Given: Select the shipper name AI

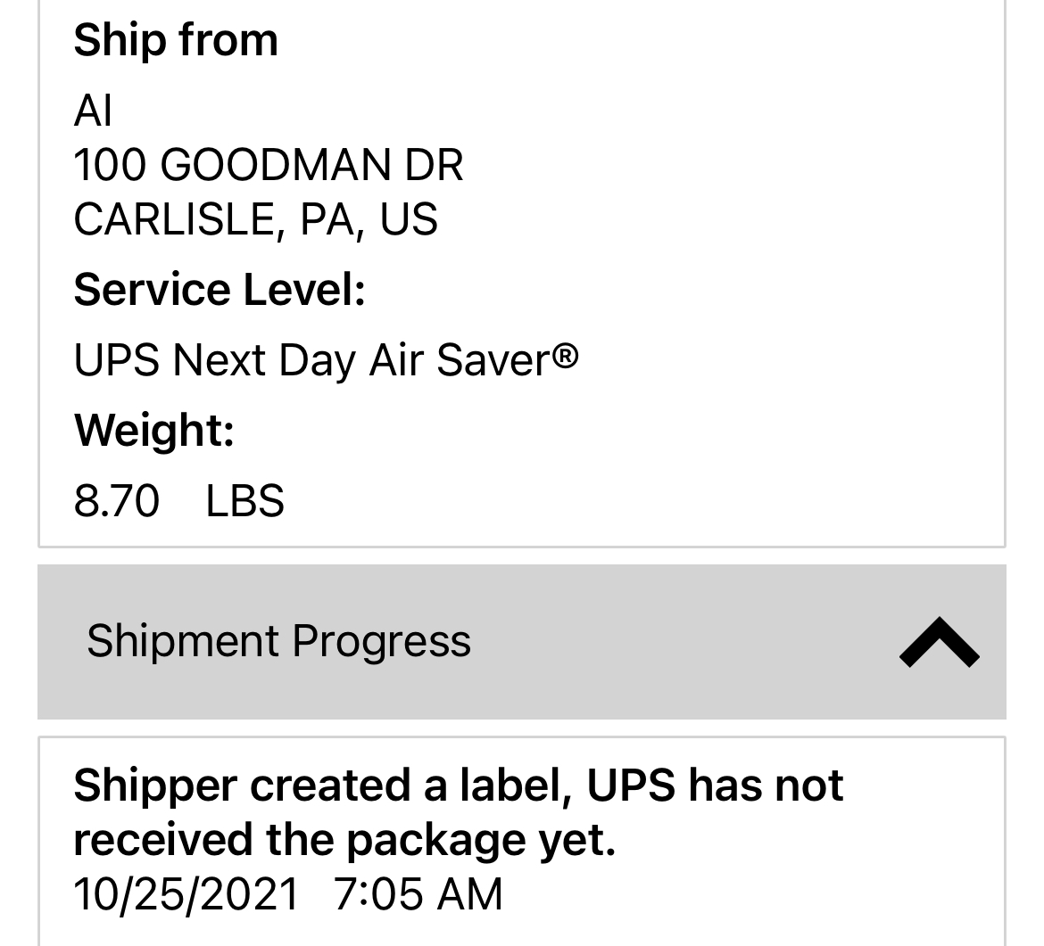Looking at the screenshot, I should point(93,111).
